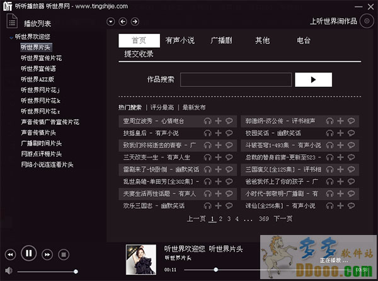Skip to the next track
The image size is (378, 281).
[x=47, y=255]
